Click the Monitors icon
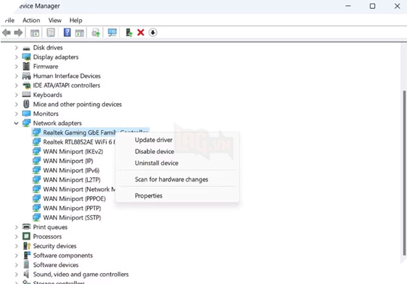 pyautogui.click(x=26, y=113)
